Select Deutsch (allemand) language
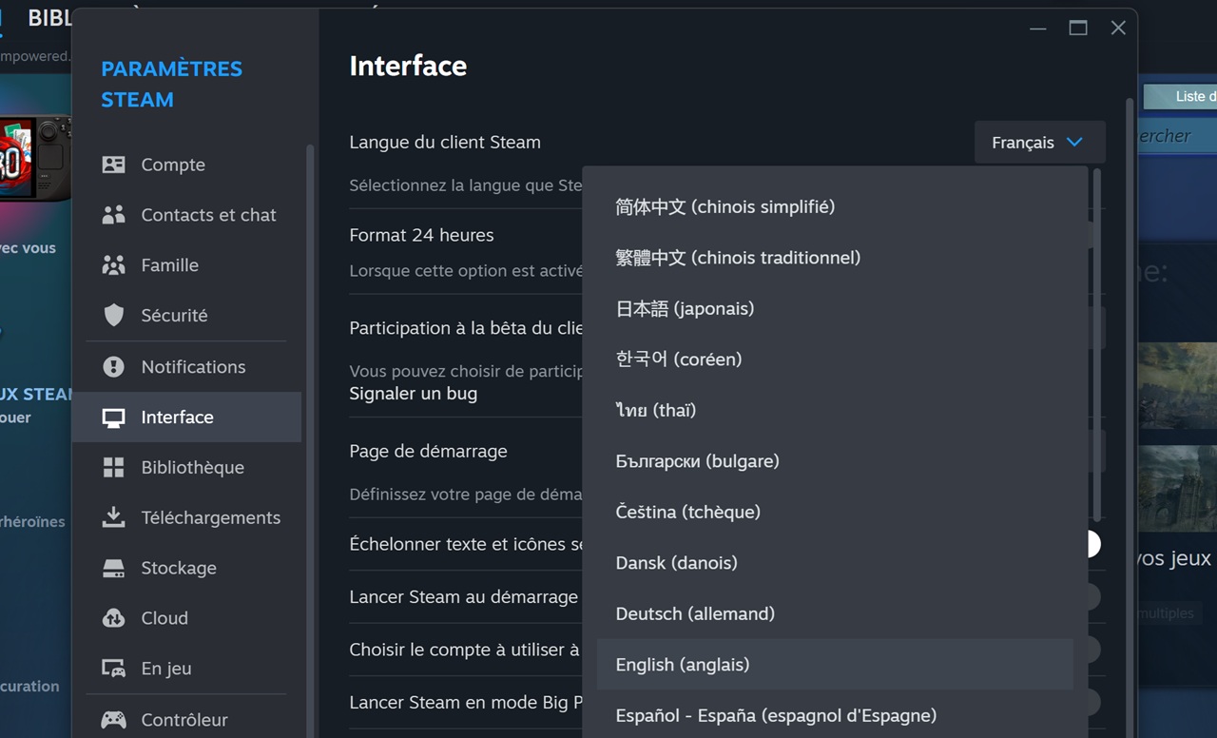1217x738 pixels. [835, 613]
